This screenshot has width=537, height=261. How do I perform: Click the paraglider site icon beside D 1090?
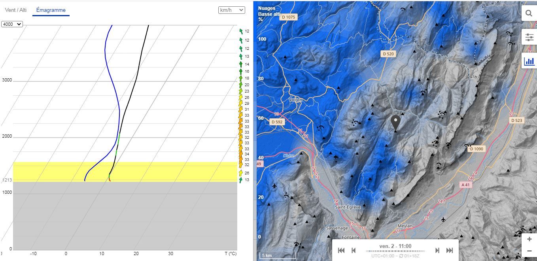467,146
